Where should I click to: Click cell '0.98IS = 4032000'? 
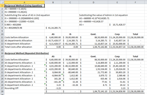[x=13, y=25]
